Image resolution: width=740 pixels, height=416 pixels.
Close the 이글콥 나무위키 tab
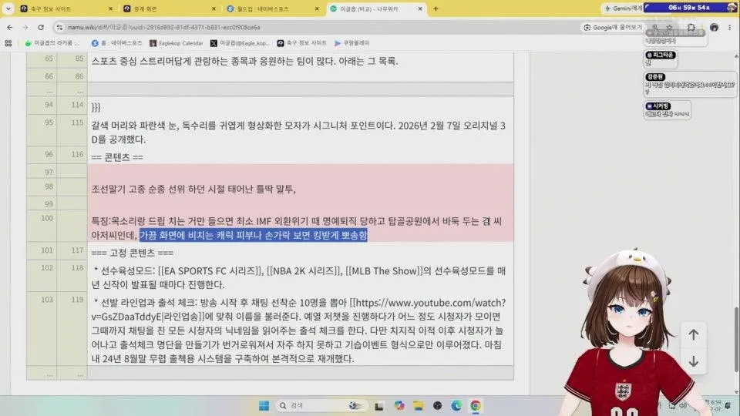pos(420,8)
